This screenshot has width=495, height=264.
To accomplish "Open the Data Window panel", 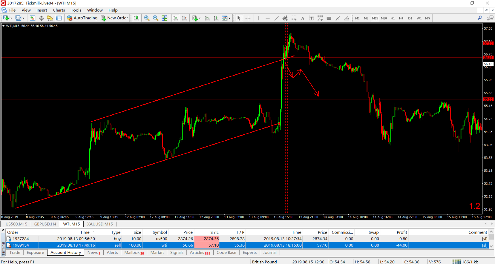I will (41, 18).
